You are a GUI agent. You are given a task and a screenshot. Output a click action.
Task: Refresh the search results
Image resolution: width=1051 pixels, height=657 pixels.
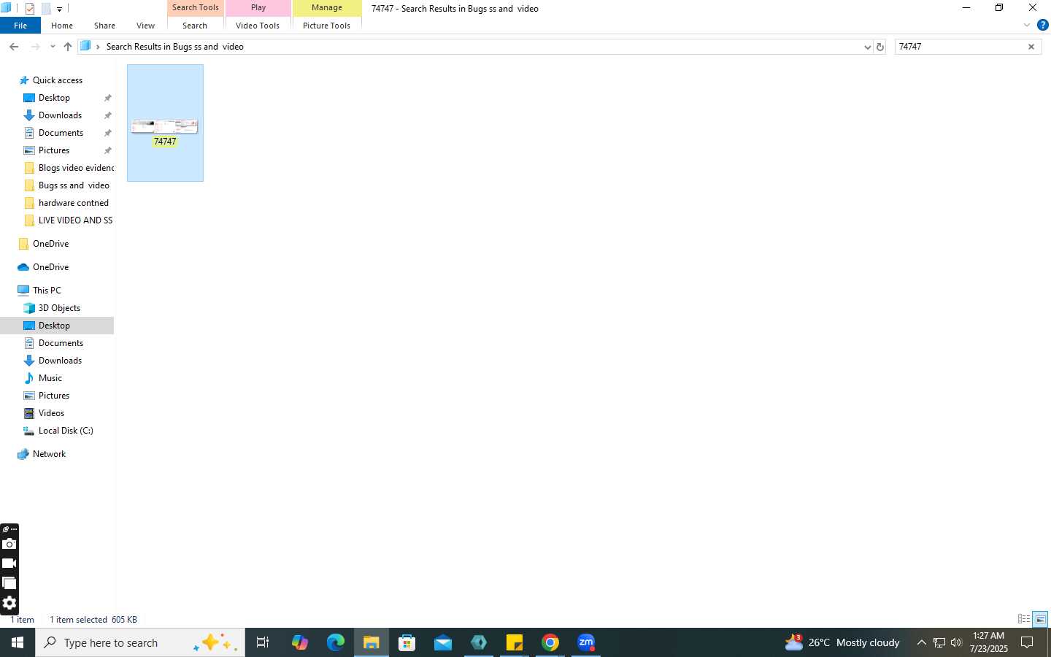(880, 47)
